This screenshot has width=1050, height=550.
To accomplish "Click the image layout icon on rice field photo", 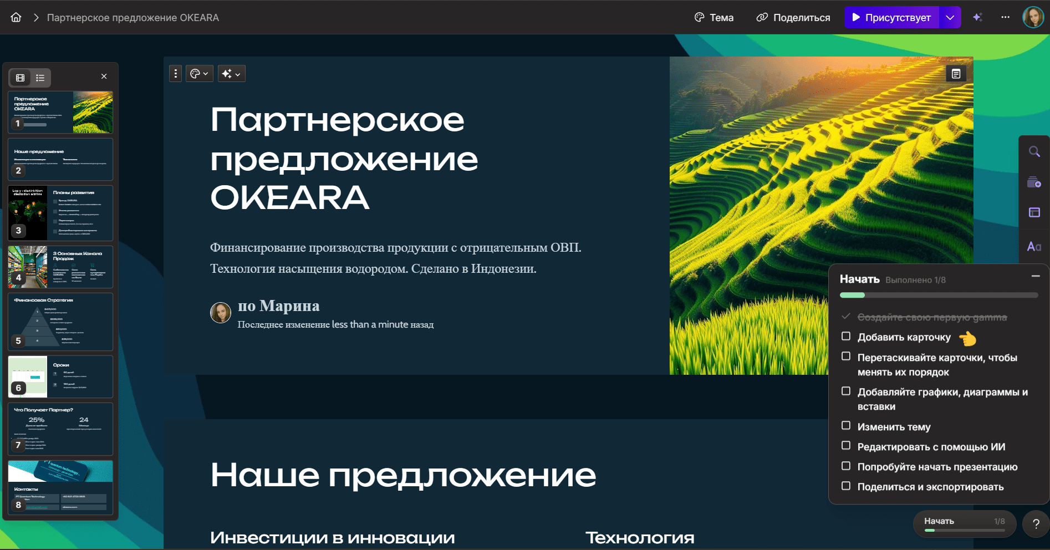I will (956, 74).
